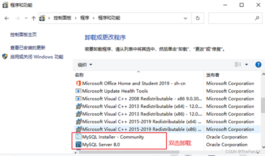
Task: Click the Visual C++ 2015-2019 (x86) icon
Action: pyautogui.click(x=78, y=129)
